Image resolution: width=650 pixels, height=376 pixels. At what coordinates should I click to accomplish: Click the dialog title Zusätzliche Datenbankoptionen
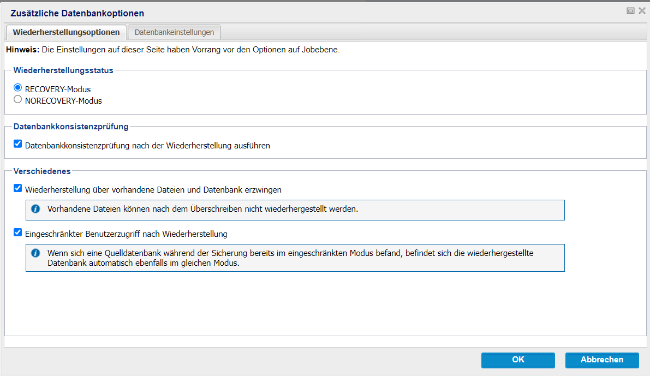77,13
